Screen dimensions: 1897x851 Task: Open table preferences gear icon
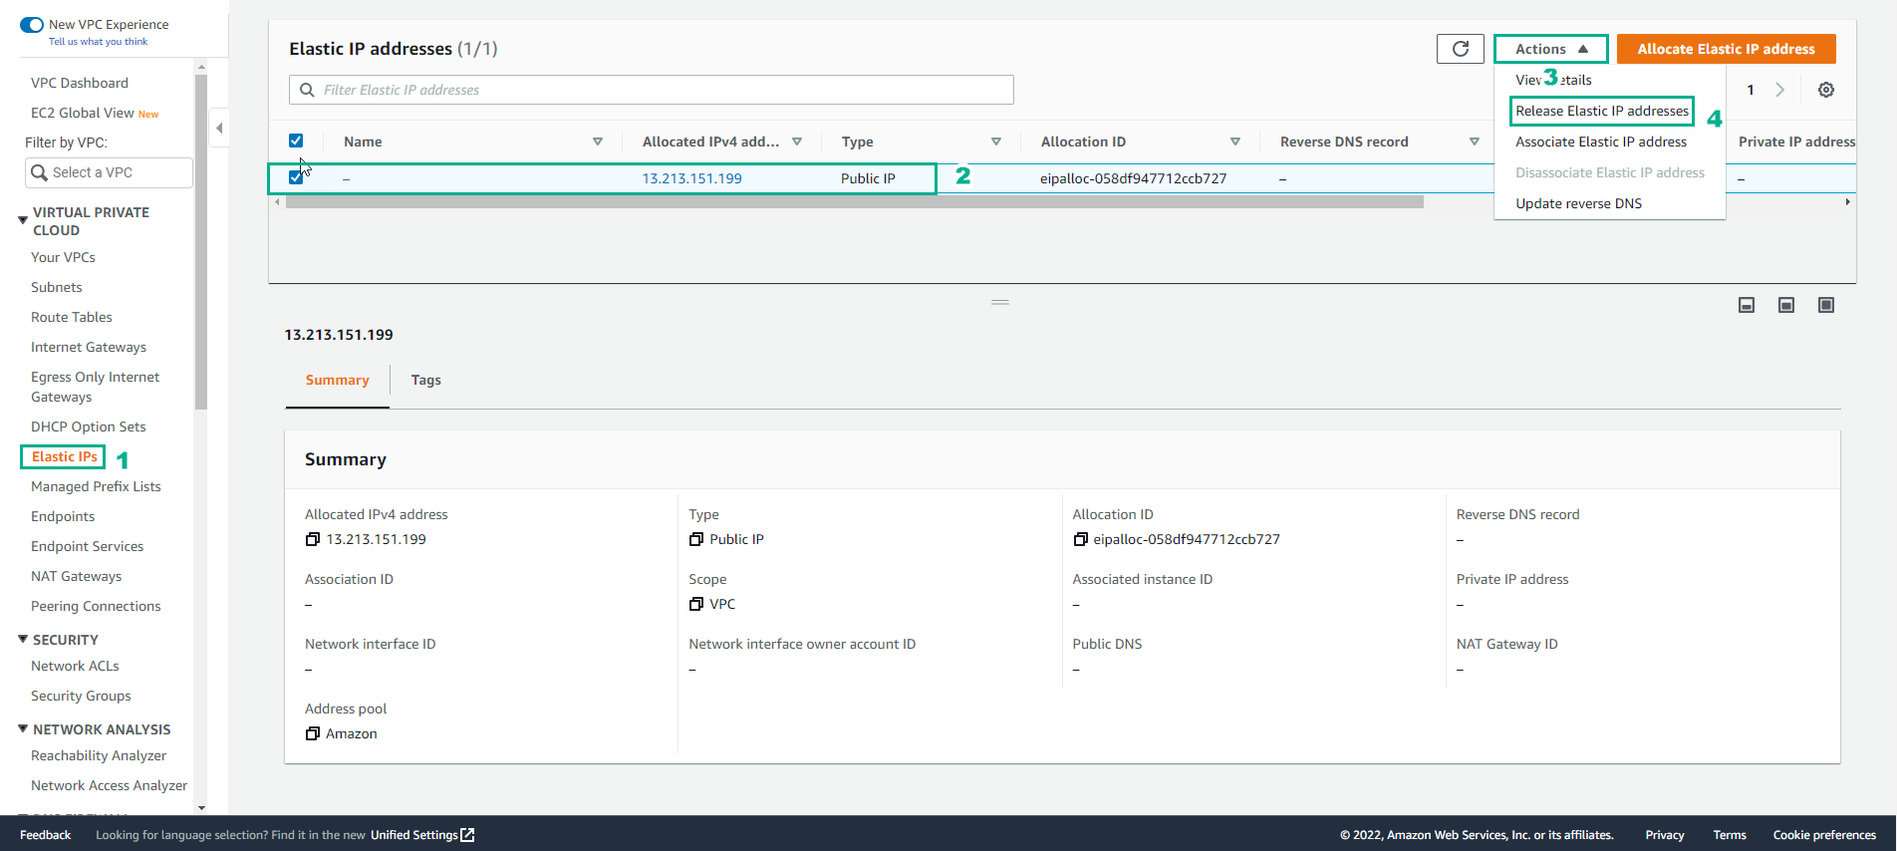[1826, 90]
